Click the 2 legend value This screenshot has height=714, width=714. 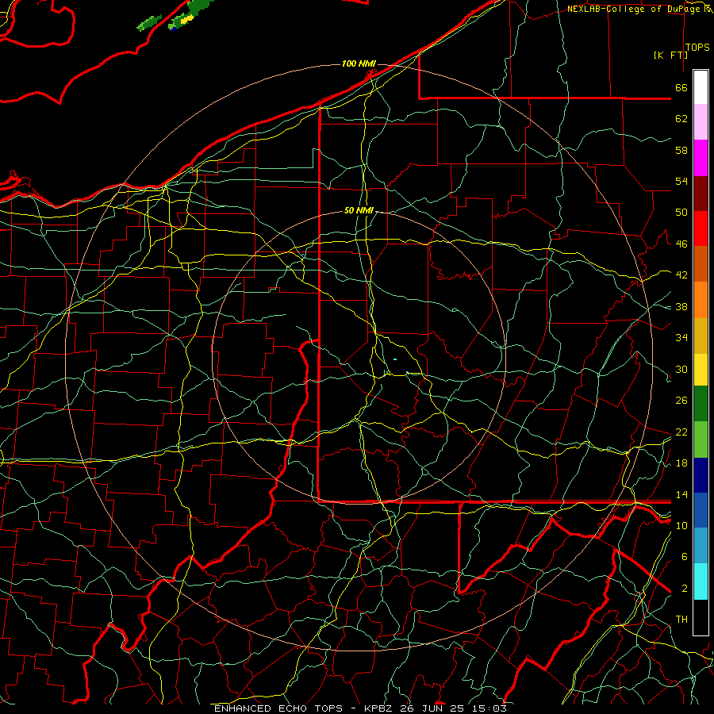pos(685,589)
